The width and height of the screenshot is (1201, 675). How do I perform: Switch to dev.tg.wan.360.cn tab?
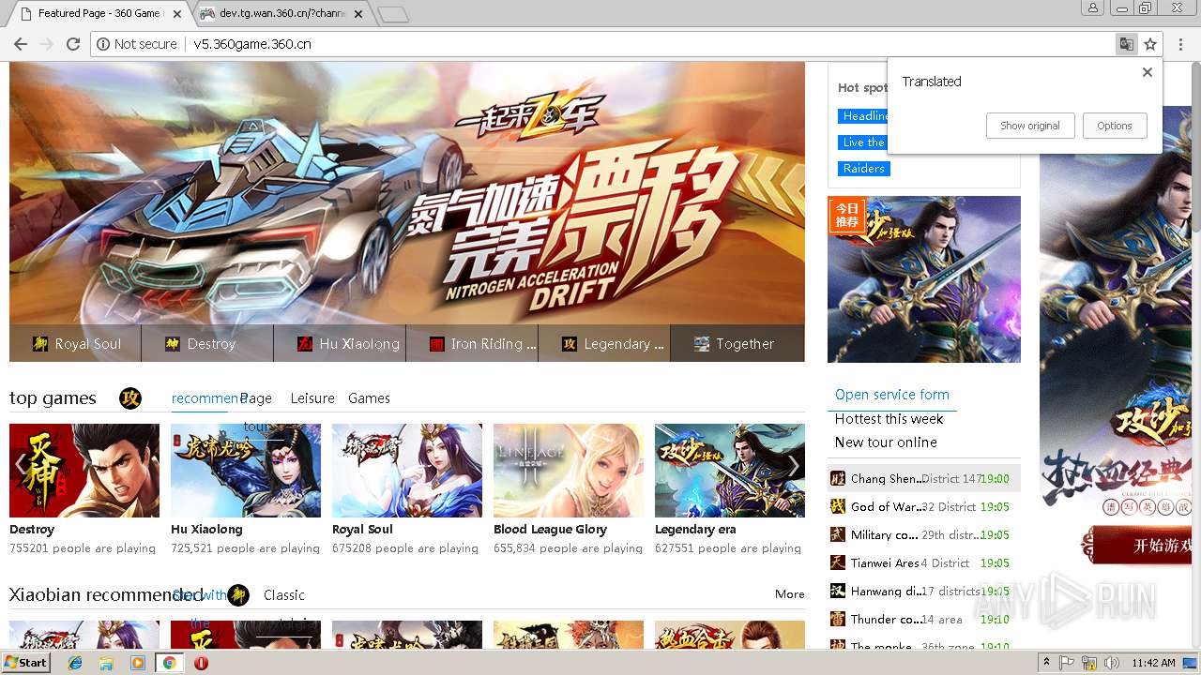(281, 13)
